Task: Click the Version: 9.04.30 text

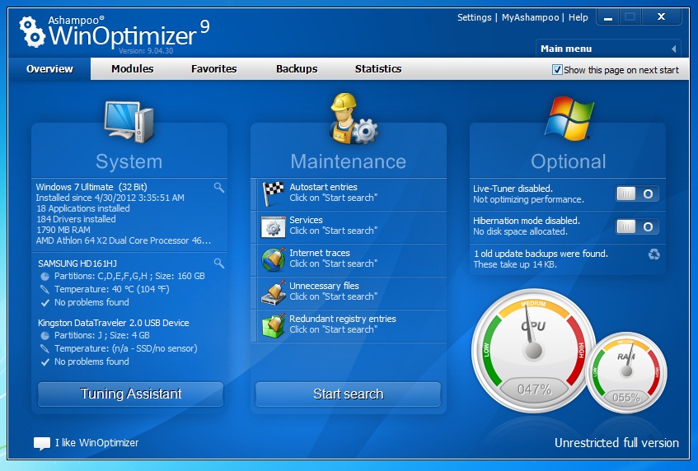Action: 146,51
